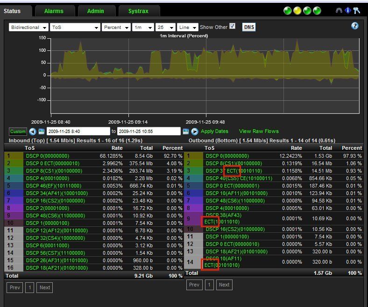368x307 pixels.
Task: Open inbound DSCP 46(EF)(10111000) entry
Action: click(x=54, y=186)
